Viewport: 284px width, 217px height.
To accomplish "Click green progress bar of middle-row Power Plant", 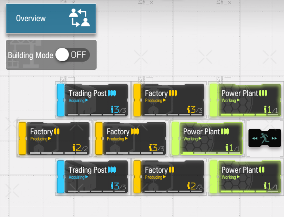I will pos(211,153).
